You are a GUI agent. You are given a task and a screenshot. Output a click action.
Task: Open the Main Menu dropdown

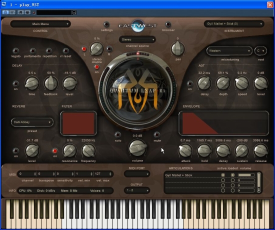(40, 24)
